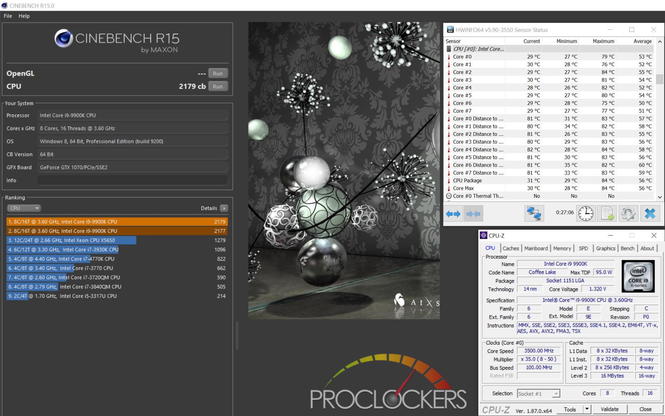665x416 pixels.
Task: Click the Core Speed 3500.00 MHz value
Action: click(539, 351)
